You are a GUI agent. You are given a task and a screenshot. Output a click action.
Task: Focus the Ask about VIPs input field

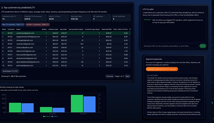click(171, 46)
